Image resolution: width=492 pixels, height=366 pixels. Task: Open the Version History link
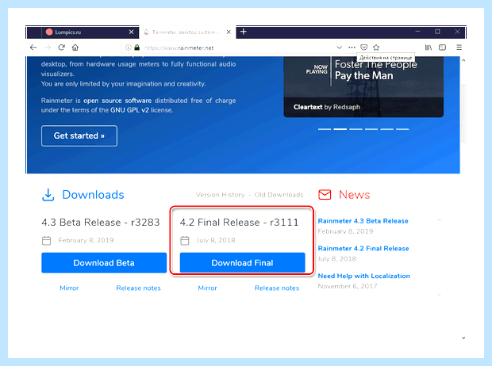click(221, 195)
